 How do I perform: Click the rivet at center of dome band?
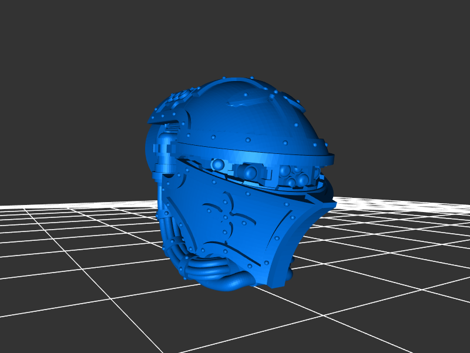249,140
